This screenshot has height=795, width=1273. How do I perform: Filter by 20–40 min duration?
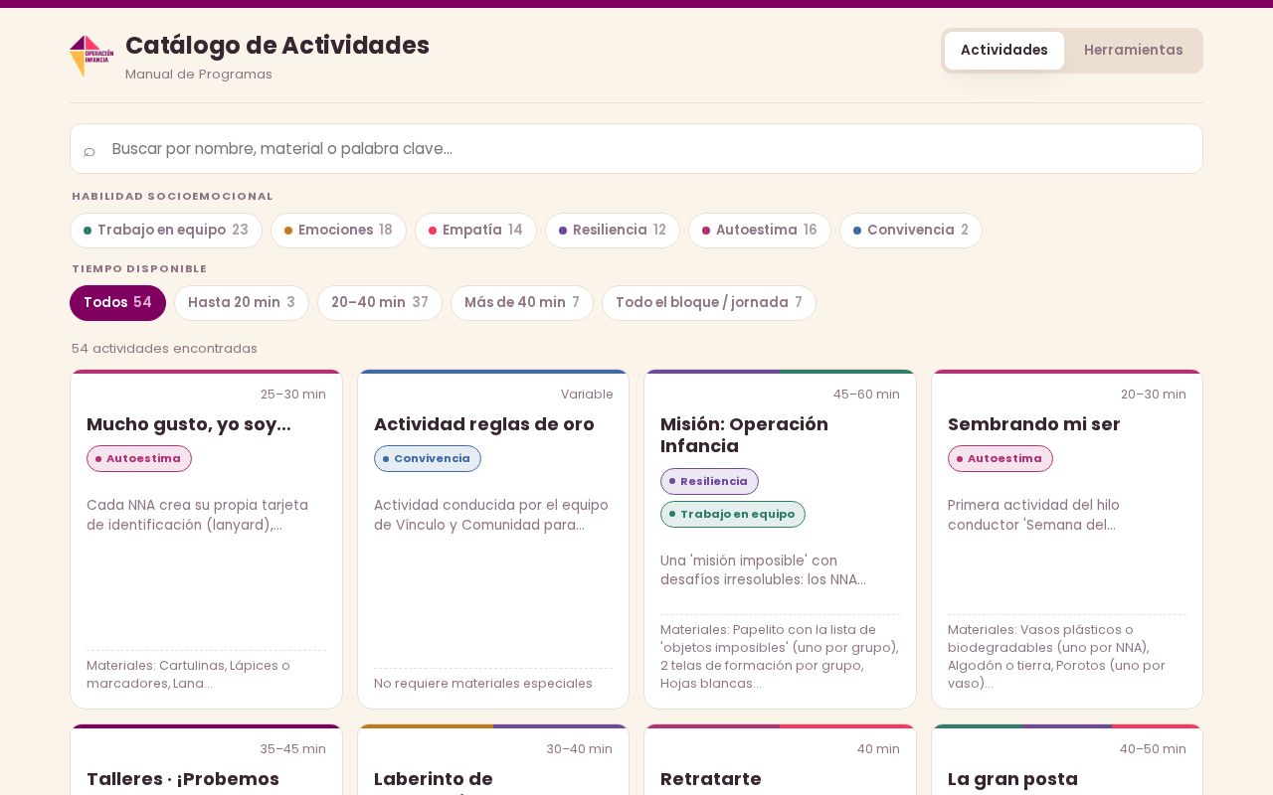click(x=380, y=303)
